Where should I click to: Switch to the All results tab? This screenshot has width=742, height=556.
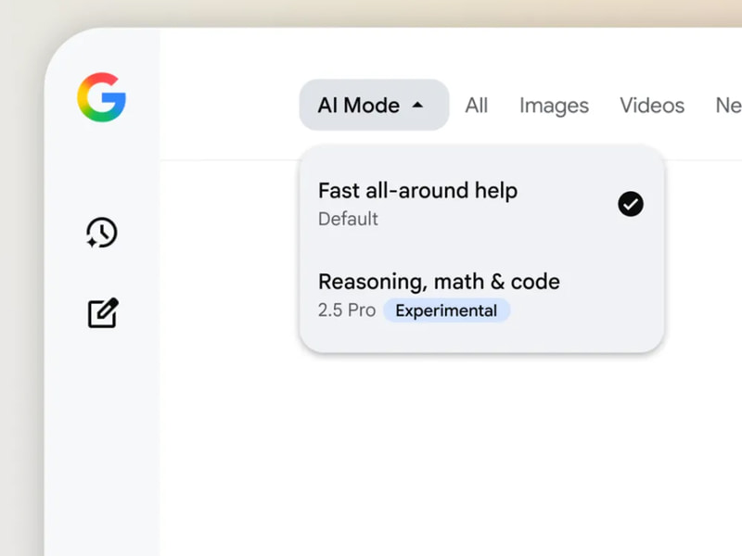(x=477, y=106)
